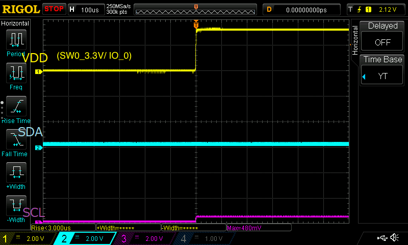The image size is (408, 245).
Task: Select the Period measurement icon
Action: 16,40
